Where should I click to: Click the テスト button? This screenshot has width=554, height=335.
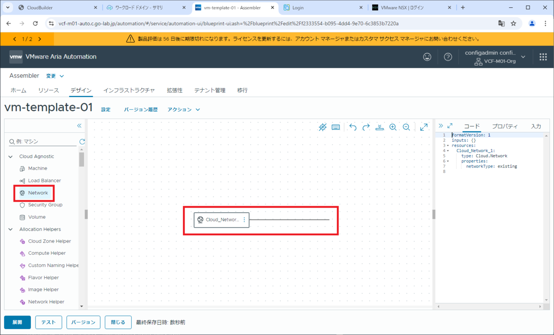tap(48, 322)
